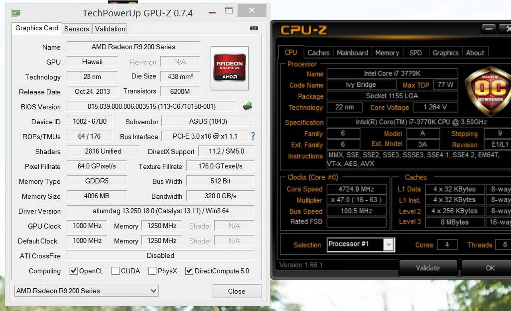511x311 pixels.
Task: Toggle the OpenCL checkbox
Action: coord(73,271)
